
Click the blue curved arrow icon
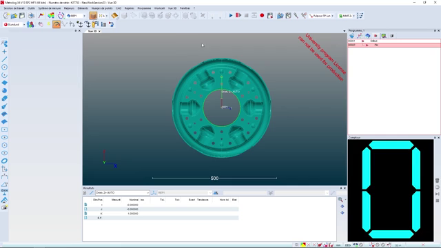pyautogui.click(x=112, y=25)
